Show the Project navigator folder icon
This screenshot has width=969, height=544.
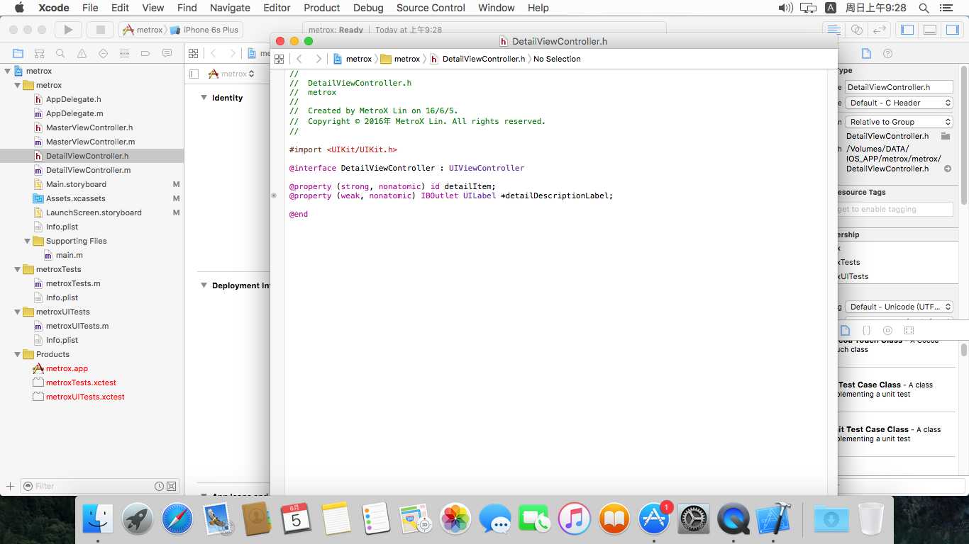18,53
